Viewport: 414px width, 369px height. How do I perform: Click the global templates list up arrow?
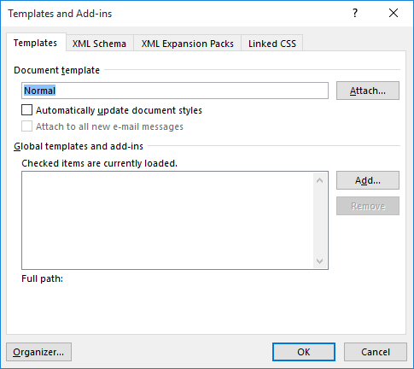319,180
